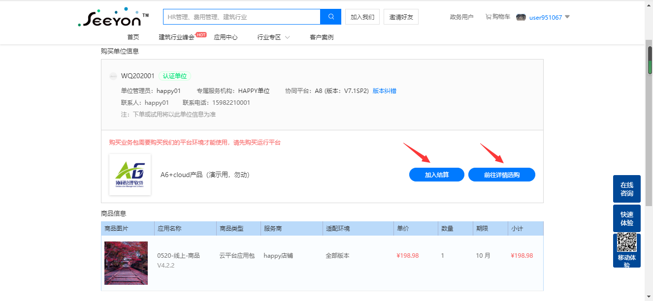Click the search magnifier button
653x301 pixels.
pyautogui.click(x=331, y=17)
